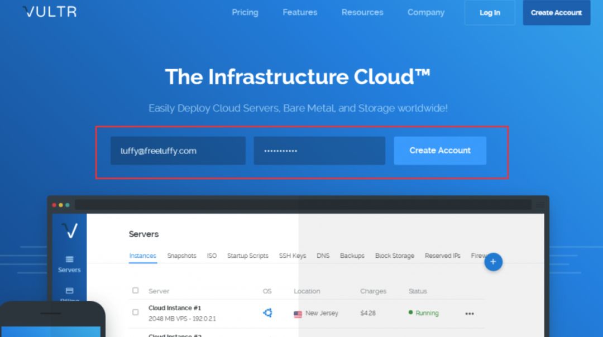Image resolution: width=603 pixels, height=337 pixels.
Task: Expand the Resources navigation item
Action: [362, 12]
